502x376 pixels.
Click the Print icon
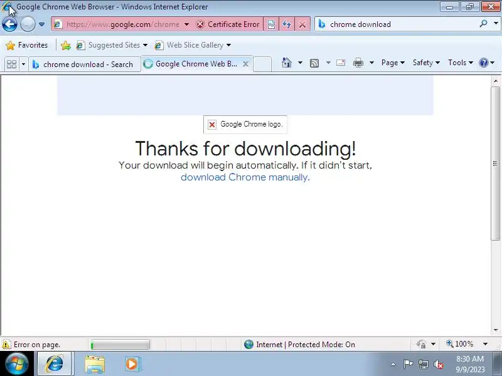[358, 63]
